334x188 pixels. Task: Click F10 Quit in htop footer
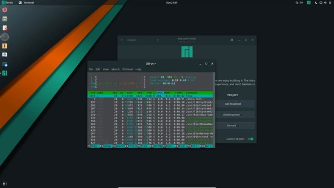[207, 146]
